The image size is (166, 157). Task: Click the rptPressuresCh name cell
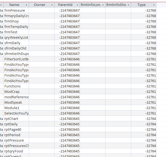pyautogui.click(x=16, y=146)
